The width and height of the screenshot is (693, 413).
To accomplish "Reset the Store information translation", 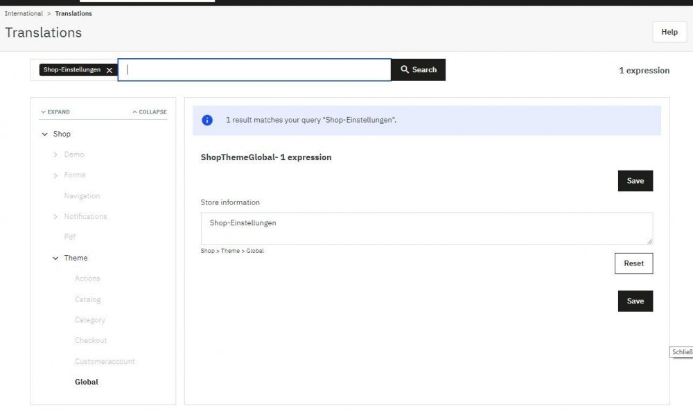I will (633, 263).
